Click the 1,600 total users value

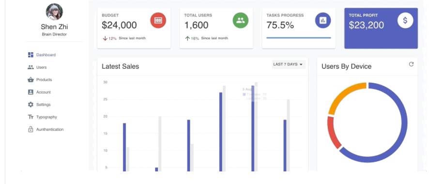[196, 25]
